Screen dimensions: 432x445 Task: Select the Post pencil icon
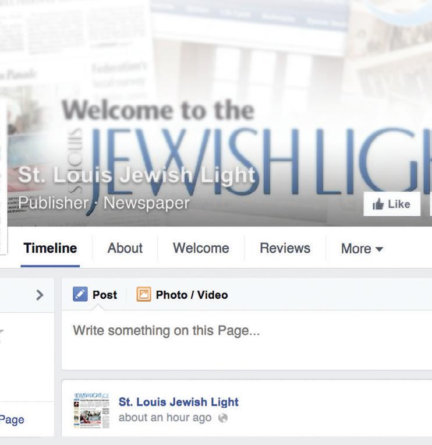click(80, 294)
